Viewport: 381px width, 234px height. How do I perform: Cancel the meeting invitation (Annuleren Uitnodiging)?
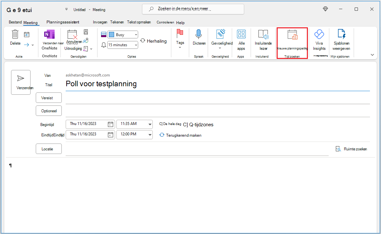(x=73, y=40)
